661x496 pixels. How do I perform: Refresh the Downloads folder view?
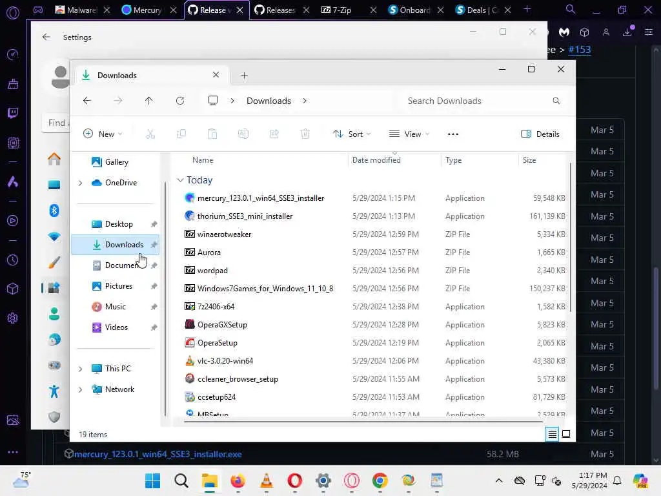click(x=180, y=101)
